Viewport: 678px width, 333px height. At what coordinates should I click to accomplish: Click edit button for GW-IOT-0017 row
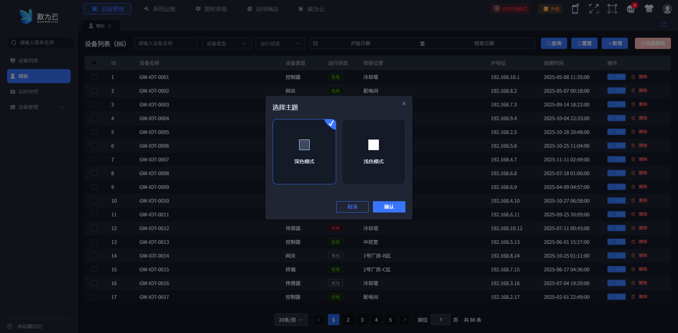coord(617,297)
